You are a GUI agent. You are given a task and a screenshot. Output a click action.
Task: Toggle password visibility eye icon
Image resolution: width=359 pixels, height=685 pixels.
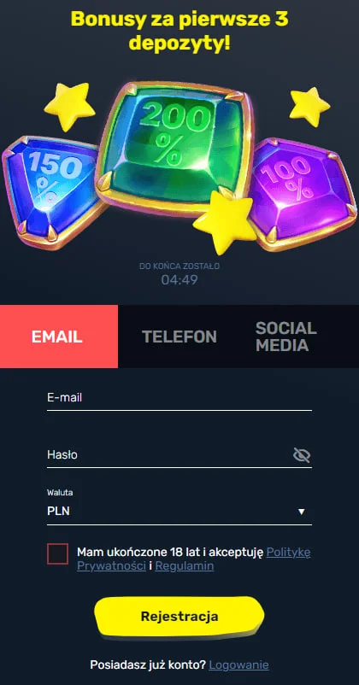tap(302, 455)
